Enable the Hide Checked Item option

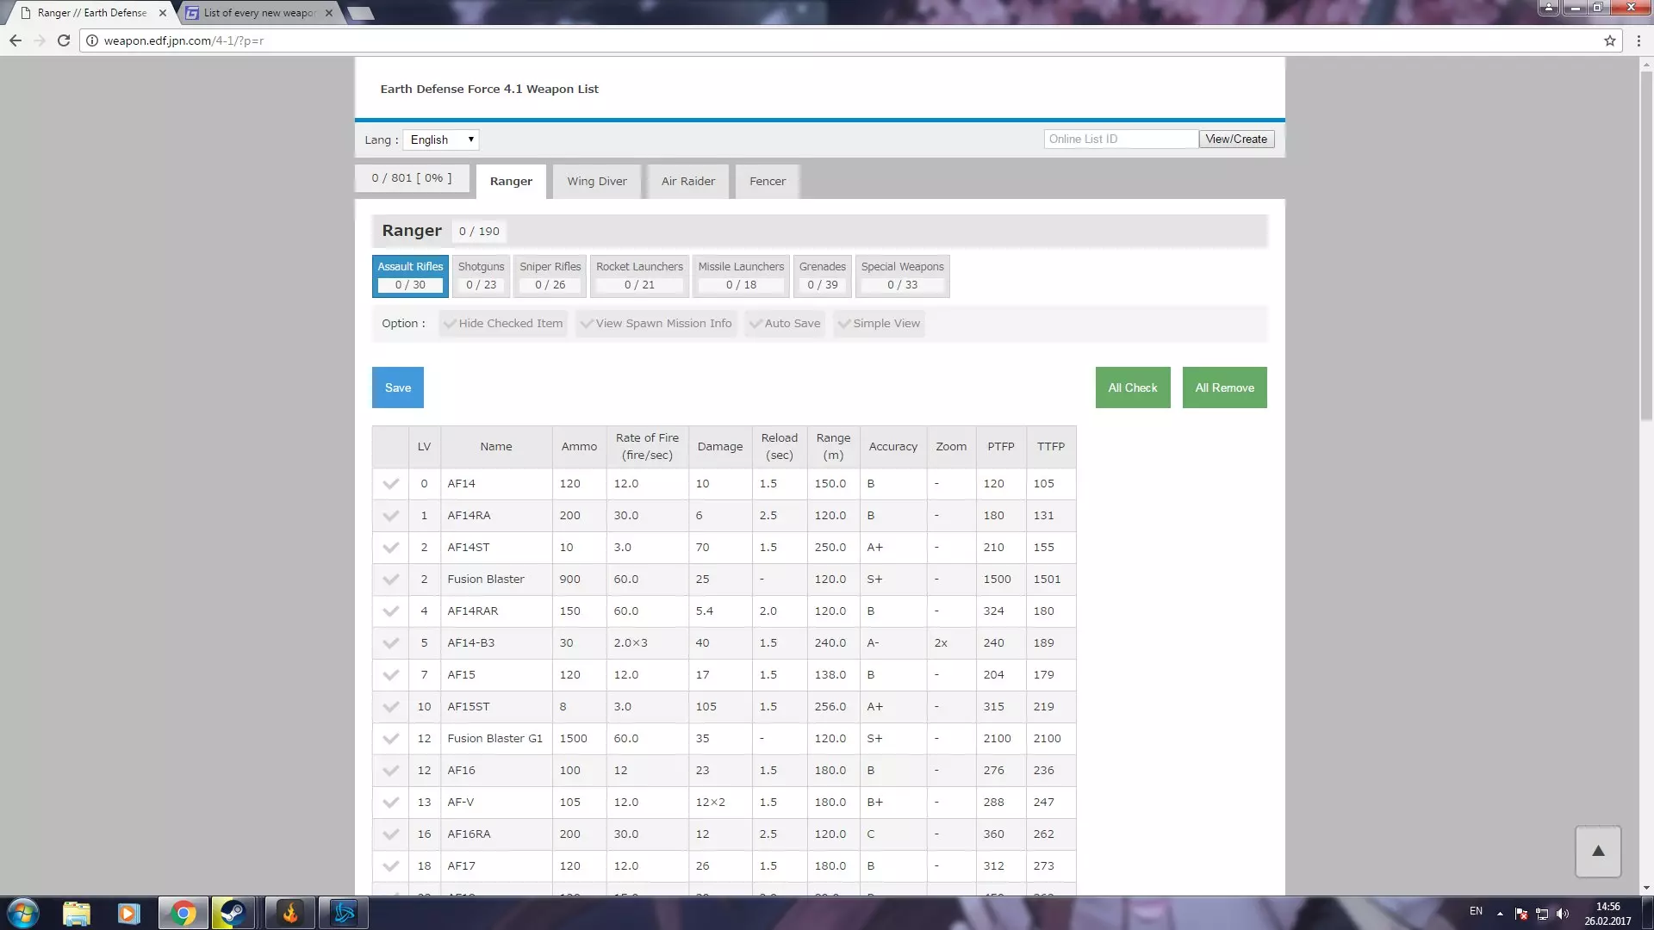[x=503, y=324]
